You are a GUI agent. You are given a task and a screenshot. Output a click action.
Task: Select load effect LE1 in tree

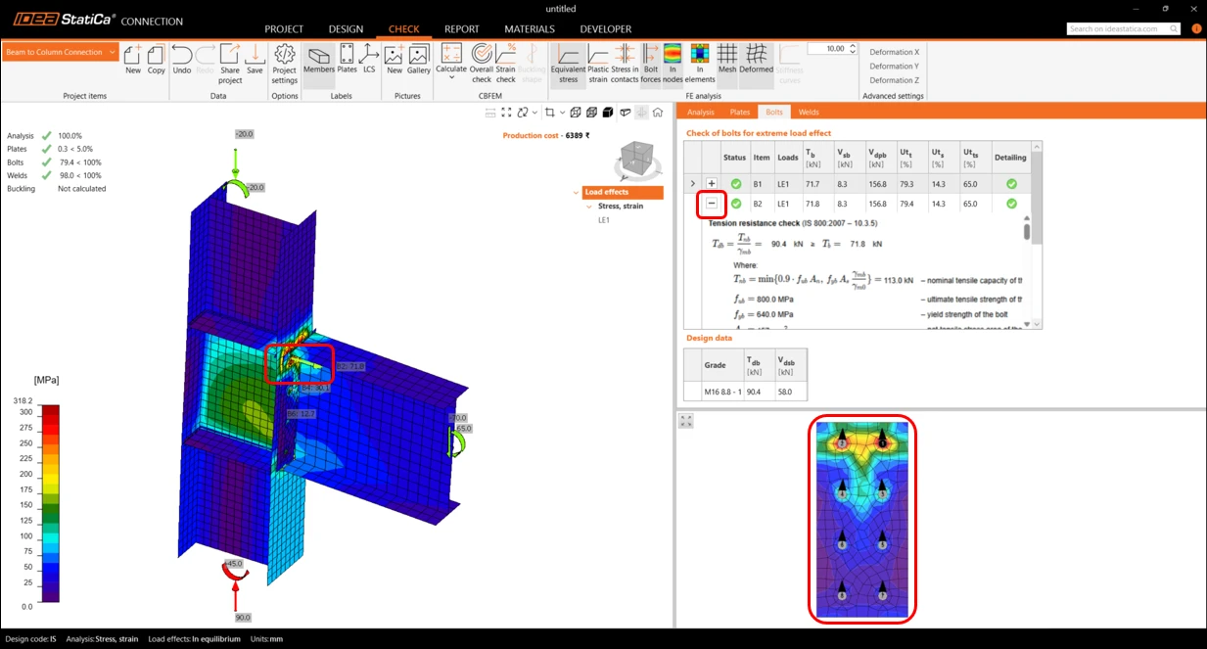click(x=604, y=220)
